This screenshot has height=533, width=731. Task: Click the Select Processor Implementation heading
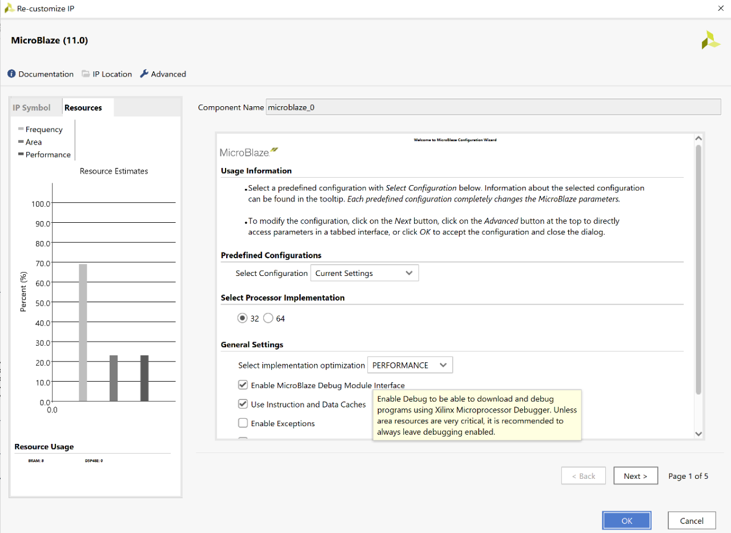click(283, 298)
